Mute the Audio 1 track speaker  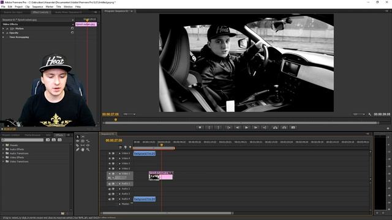pos(110,184)
